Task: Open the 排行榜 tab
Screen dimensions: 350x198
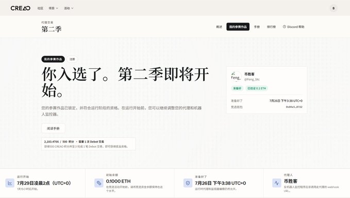Action: (x=271, y=27)
